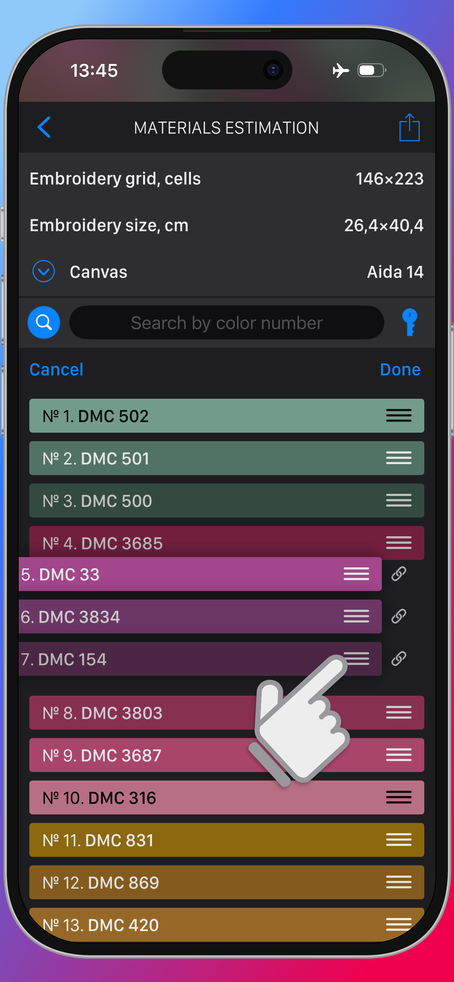This screenshot has height=982, width=454.
Task: Tap Done to finish reordering
Action: [x=400, y=369]
